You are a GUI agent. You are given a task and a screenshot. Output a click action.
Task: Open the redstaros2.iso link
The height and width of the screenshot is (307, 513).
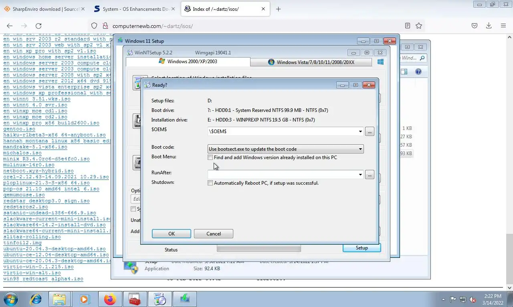click(x=26, y=207)
